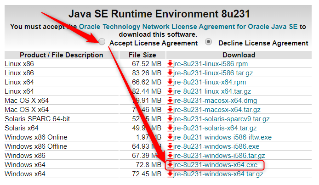Click download arrow icon for solaris-x64.tar.gz

pos(170,128)
